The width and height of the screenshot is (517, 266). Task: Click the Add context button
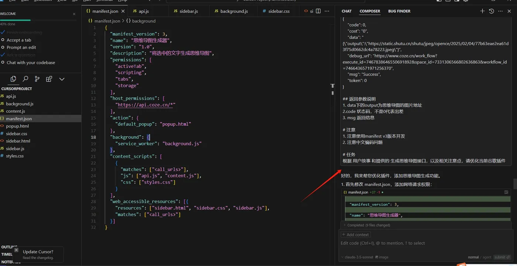[x=355, y=235]
